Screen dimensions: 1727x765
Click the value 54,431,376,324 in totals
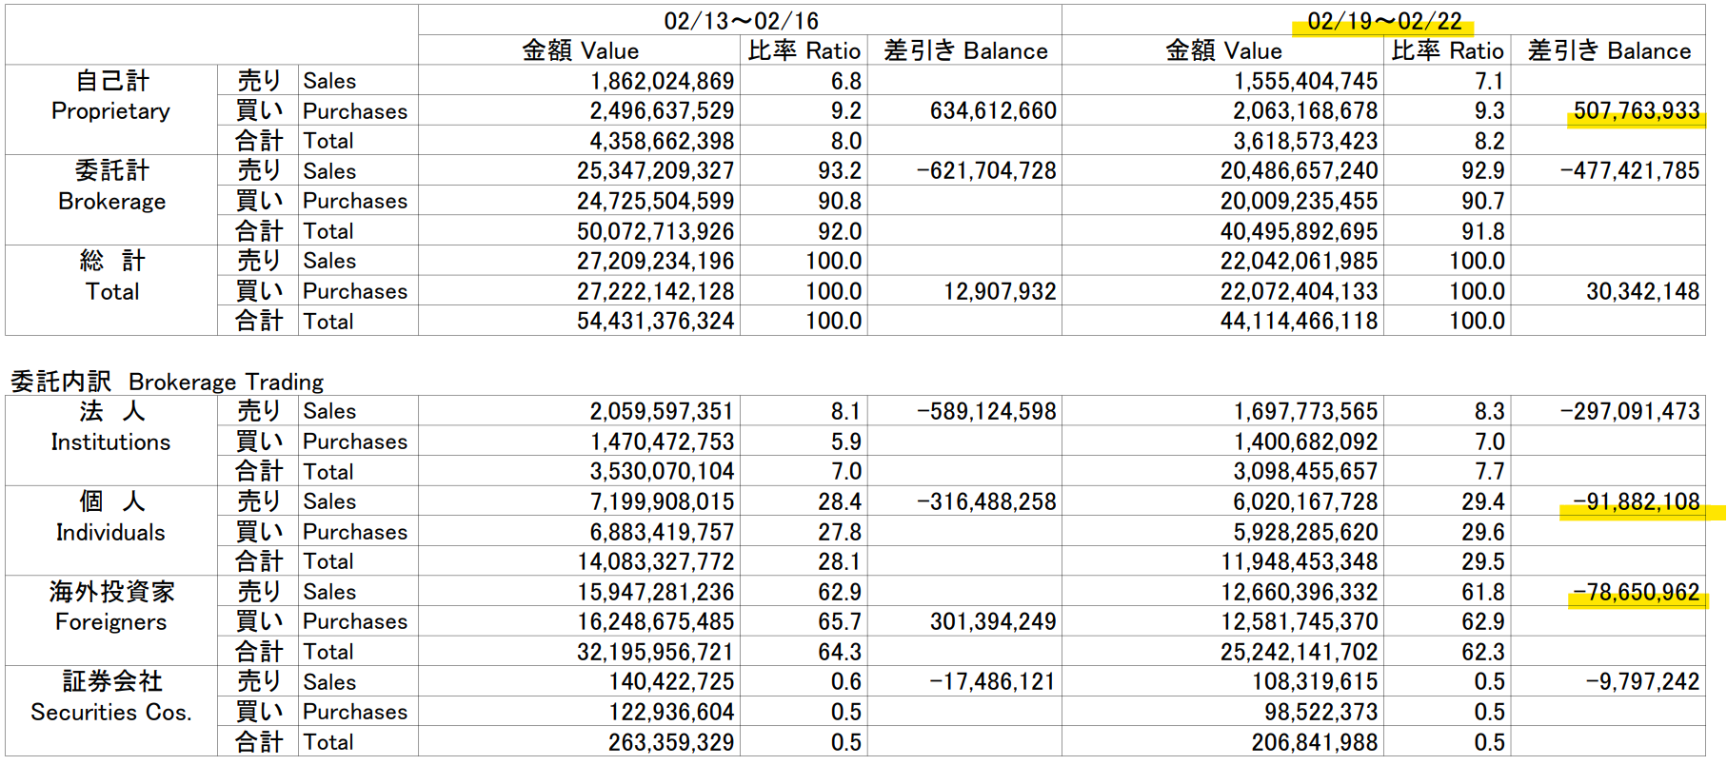655,322
